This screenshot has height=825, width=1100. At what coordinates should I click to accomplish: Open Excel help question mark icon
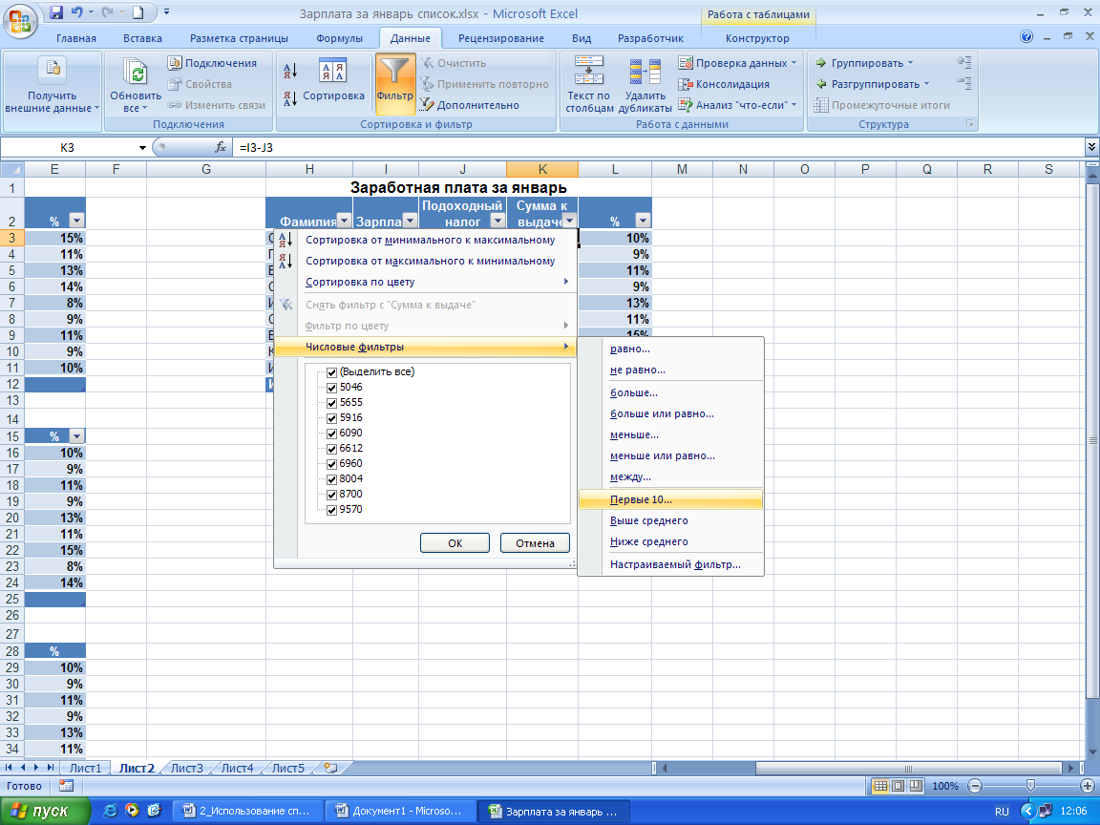[1026, 37]
